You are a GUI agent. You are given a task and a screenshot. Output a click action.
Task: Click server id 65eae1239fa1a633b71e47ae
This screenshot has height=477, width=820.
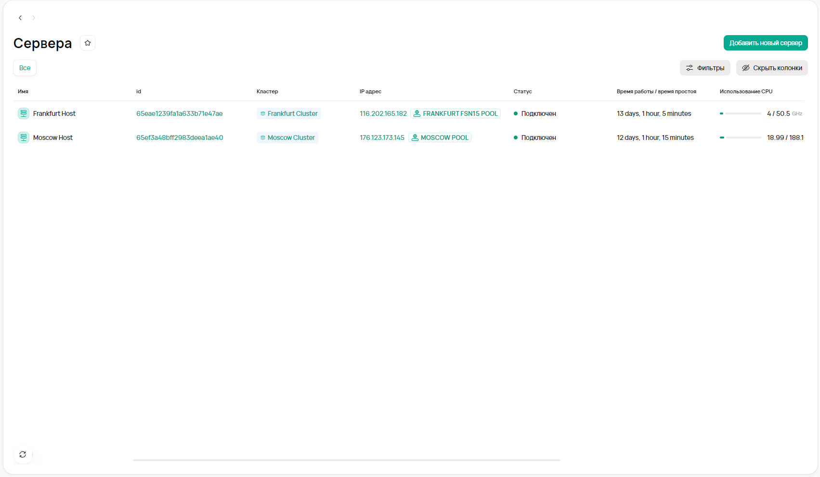tap(179, 113)
